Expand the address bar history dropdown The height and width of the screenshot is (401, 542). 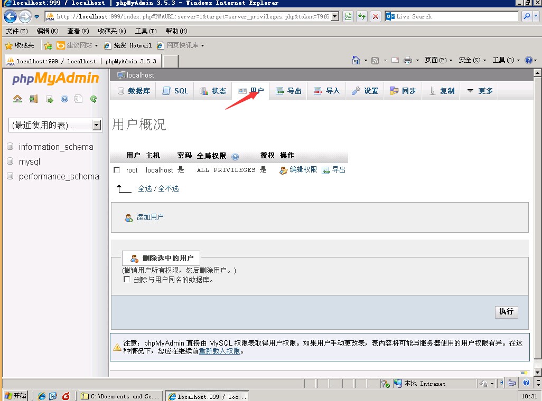[335, 16]
